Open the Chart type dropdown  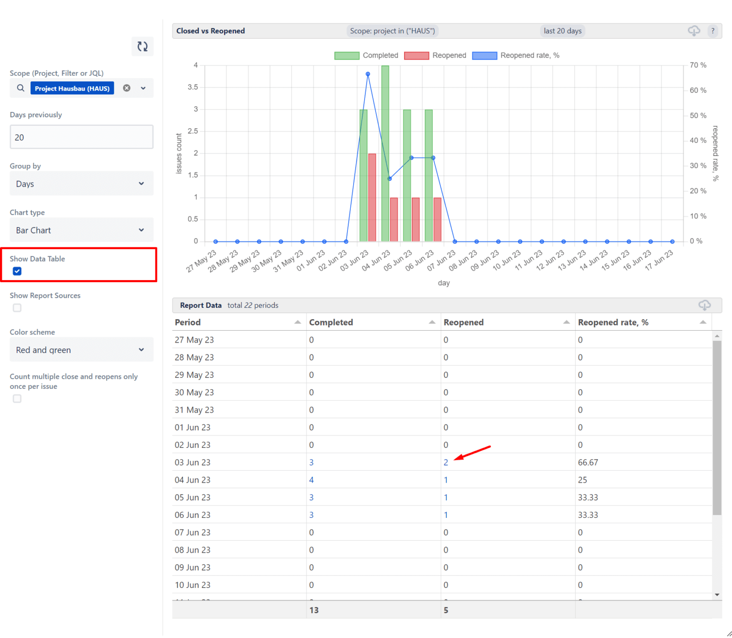pyautogui.click(x=81, y=230)
